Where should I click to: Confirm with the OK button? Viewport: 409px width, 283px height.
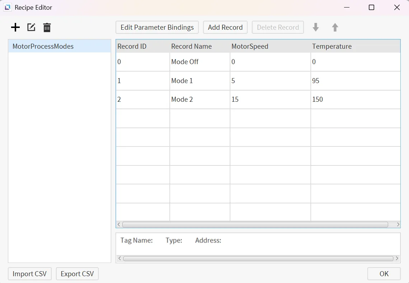(x=384, y=274)
